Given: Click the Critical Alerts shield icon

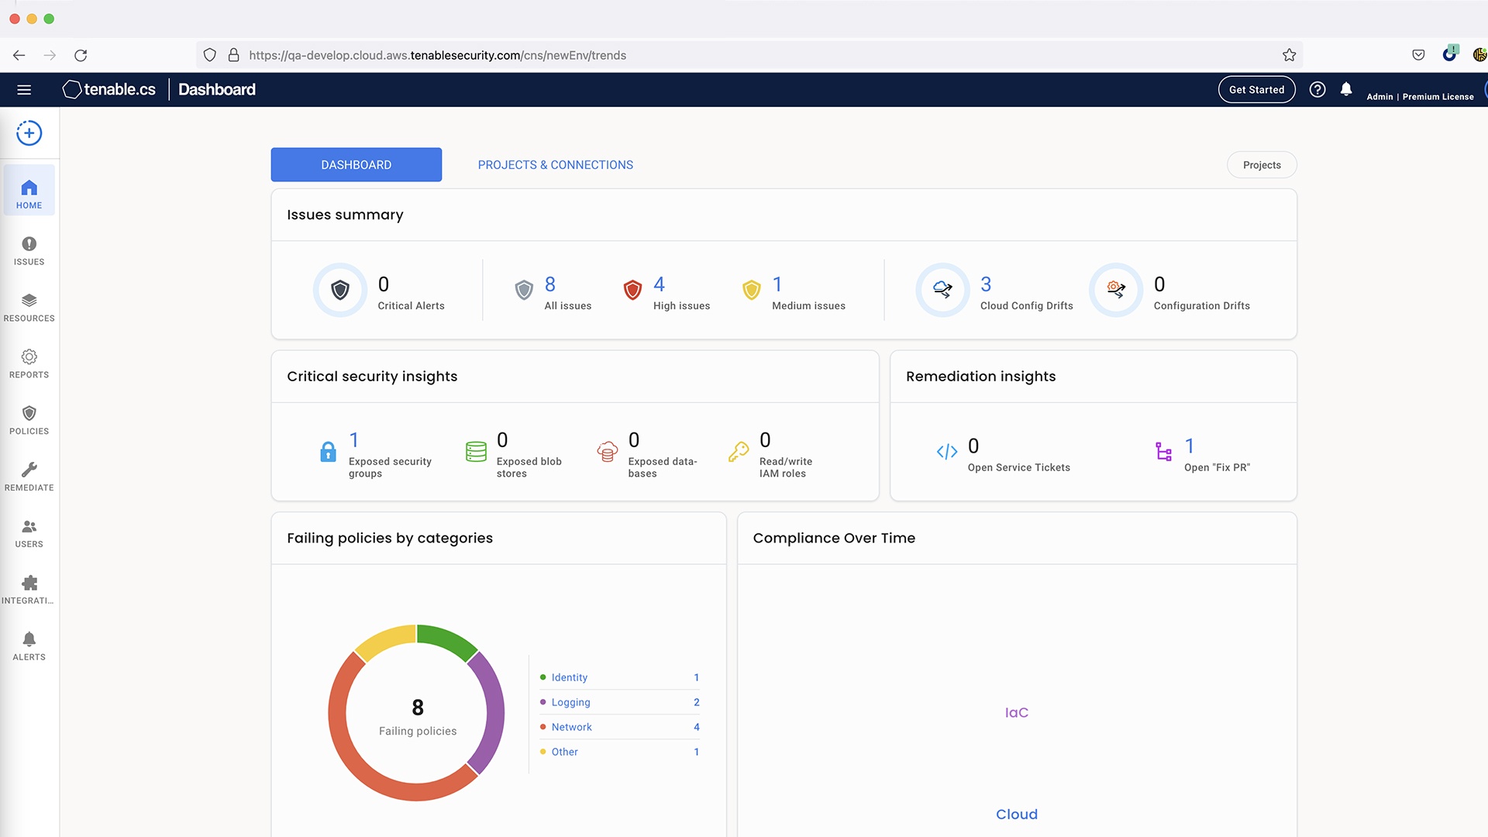Looking at the screenshot, I should pos(340,291).
